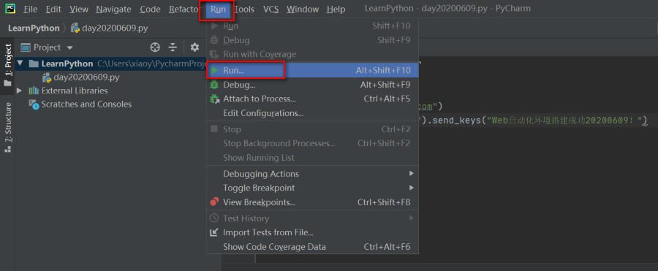Select day20200609.py in project tree
The width and height of the screenshot is (658, 271).
pos(86,77)
